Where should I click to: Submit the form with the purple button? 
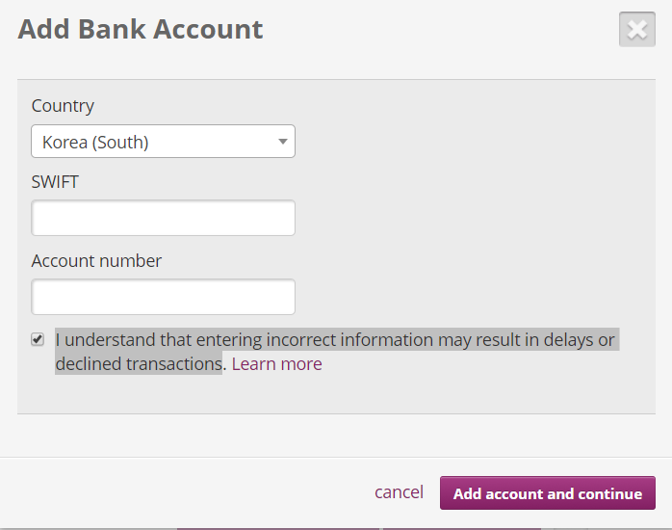(547, 493)
